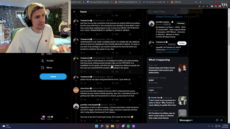Open the instagram.com/chocoTacogames link
The image size is (230, 129).
click(x=169, y=17)
